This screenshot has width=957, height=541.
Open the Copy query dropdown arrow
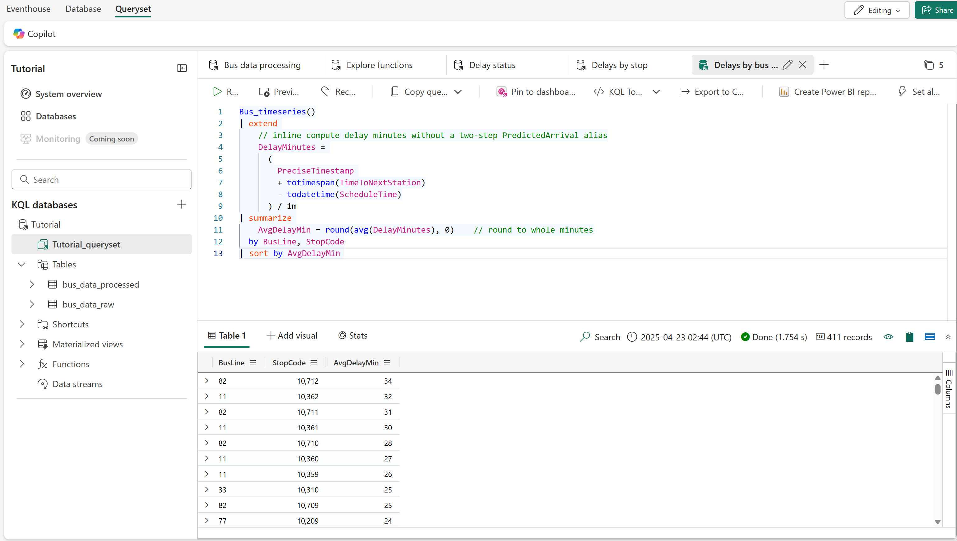(x=458, y=92)
